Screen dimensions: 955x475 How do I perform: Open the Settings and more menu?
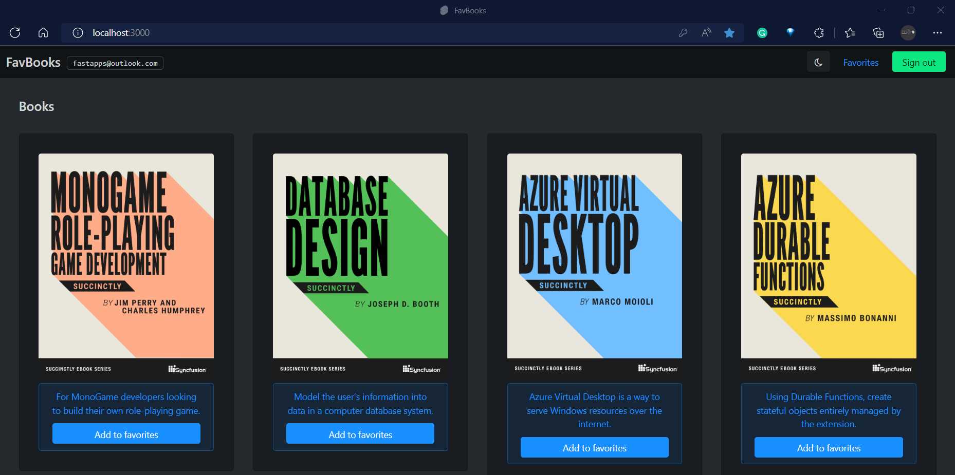coord(938,32)
